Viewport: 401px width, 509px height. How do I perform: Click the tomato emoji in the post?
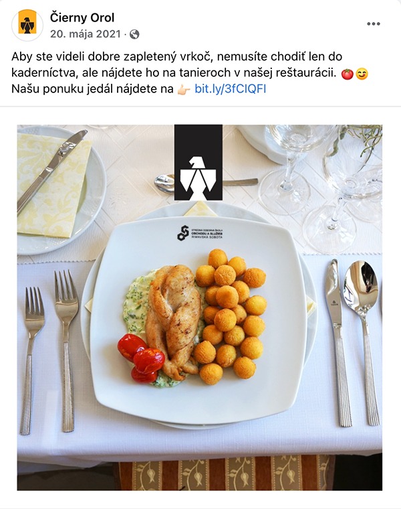(348, 74)
